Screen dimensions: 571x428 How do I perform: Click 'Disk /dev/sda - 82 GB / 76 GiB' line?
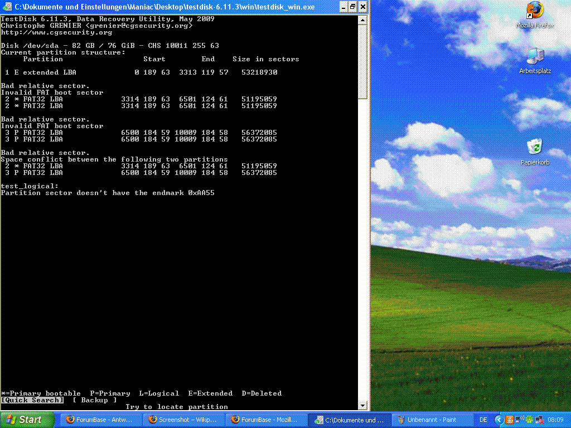click(x=110, y=46)
